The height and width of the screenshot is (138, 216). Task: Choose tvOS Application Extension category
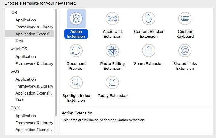[34, 93]
